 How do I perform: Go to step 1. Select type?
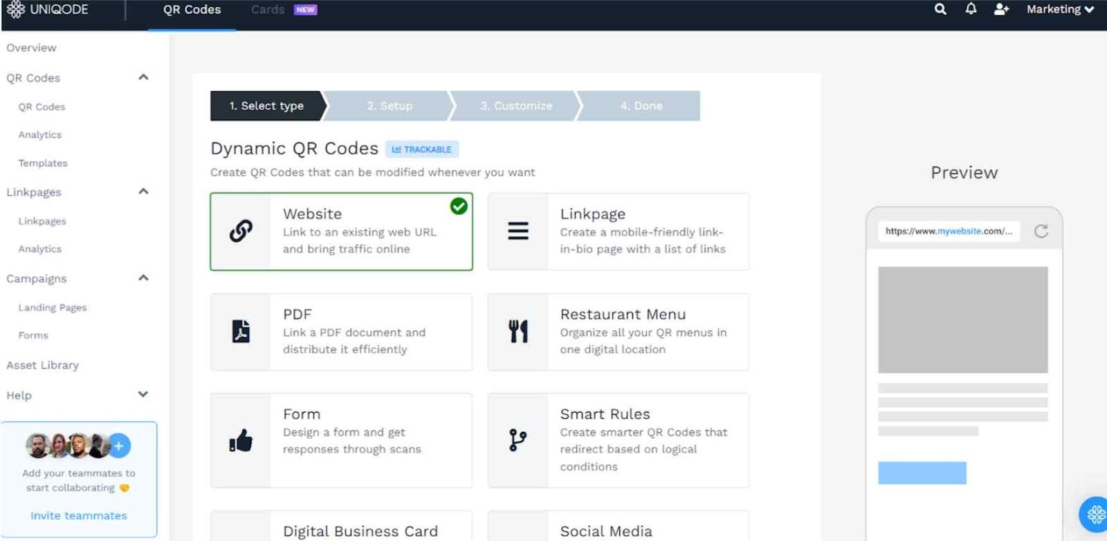[x=267, y=106]
